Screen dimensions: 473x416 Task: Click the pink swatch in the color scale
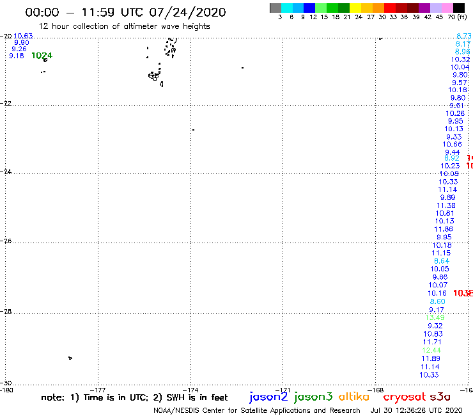point(447,8)
